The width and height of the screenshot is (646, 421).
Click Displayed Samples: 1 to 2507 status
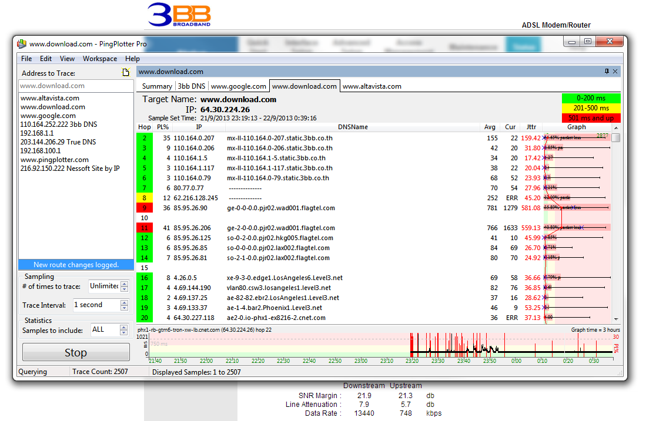[196, 372]
